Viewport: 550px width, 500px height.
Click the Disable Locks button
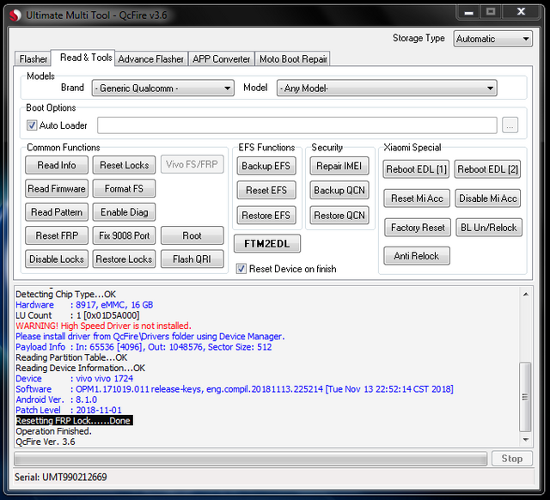coord(57,259)
